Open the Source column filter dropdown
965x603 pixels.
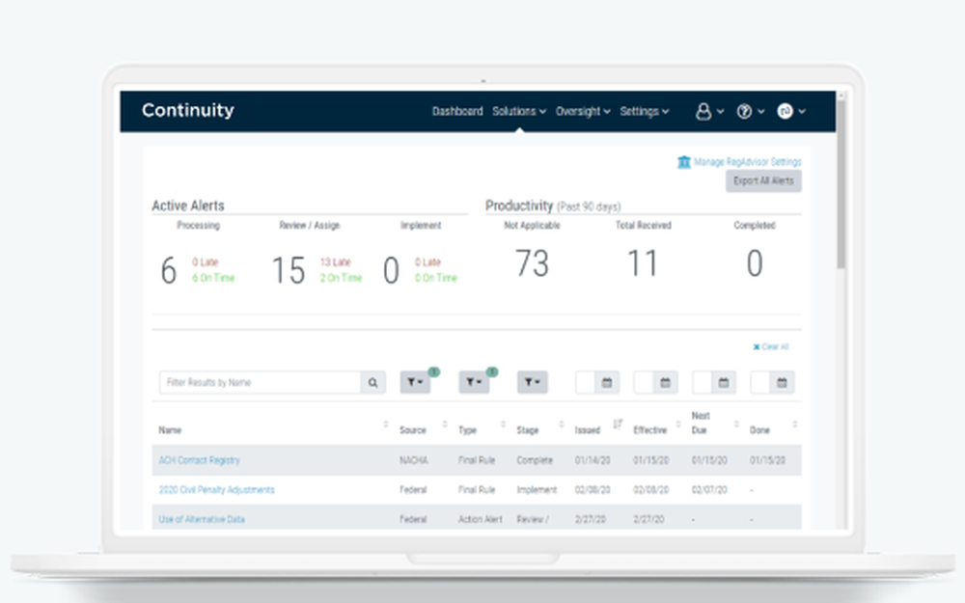(415, 383)
